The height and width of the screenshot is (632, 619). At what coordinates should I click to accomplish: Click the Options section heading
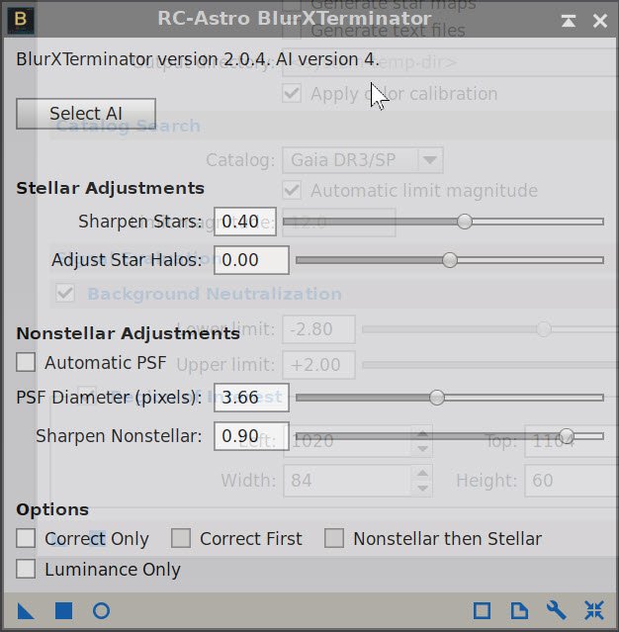point(52,509)
